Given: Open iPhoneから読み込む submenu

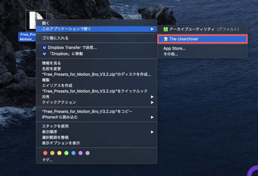Looking at the screenshot, I should [x=97, y=117].
